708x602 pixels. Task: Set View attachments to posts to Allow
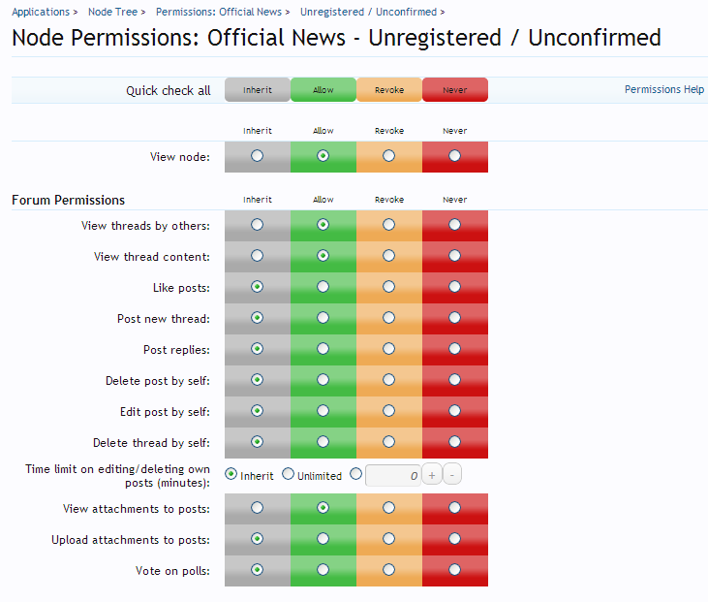pyautogui.click(x=323, y=508)
